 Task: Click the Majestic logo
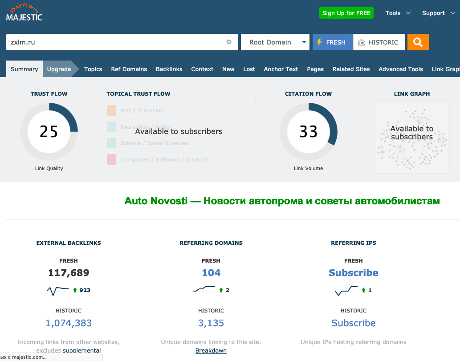point(24,12)
